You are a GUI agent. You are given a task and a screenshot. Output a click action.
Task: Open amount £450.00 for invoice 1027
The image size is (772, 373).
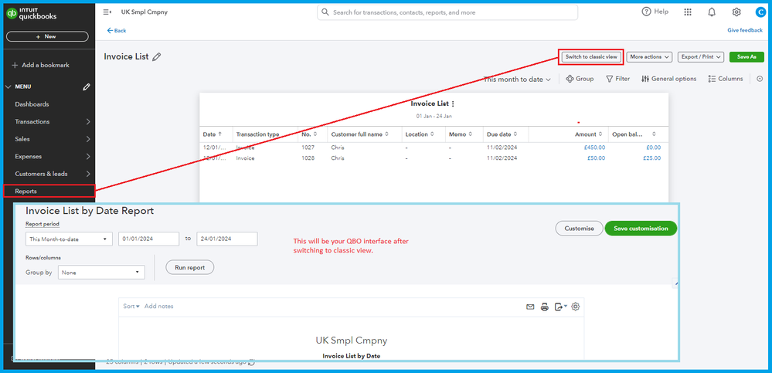click(595, 148)
